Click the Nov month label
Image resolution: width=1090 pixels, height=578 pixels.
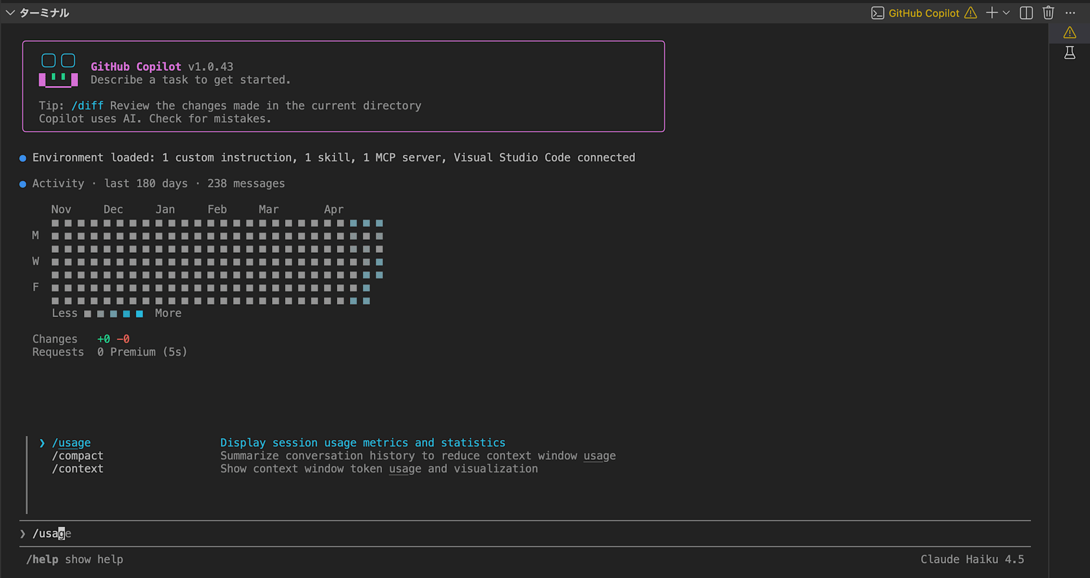pyautogui.click(x=61, y=210)
